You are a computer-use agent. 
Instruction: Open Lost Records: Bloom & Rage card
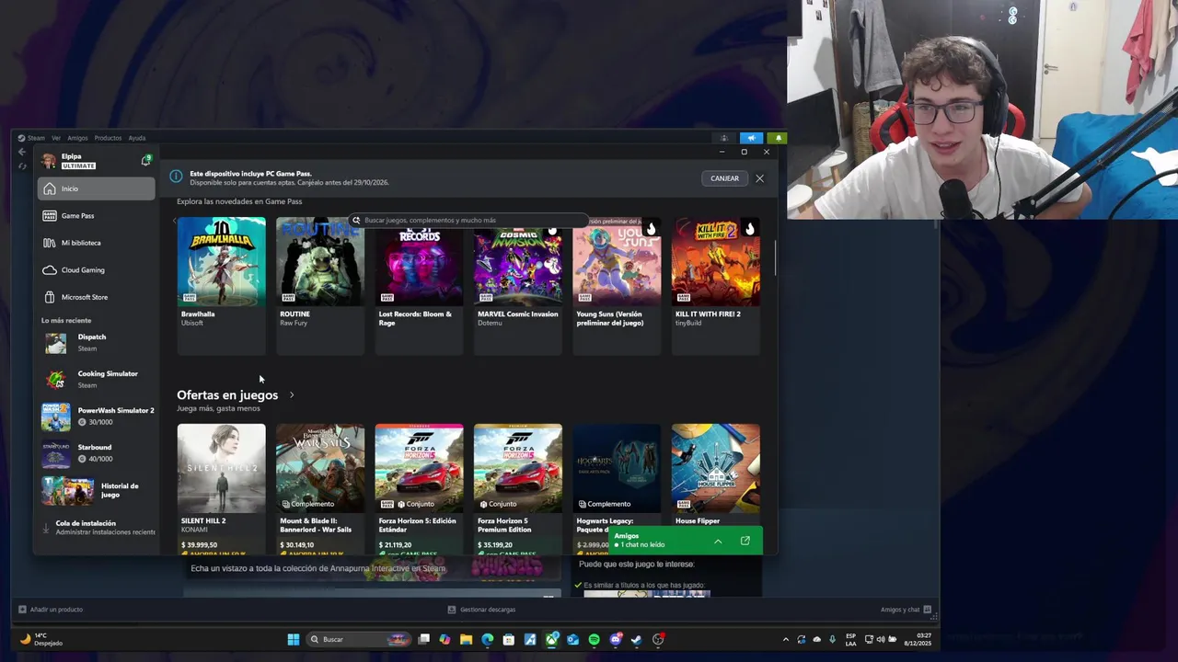[x=419, y=285]
